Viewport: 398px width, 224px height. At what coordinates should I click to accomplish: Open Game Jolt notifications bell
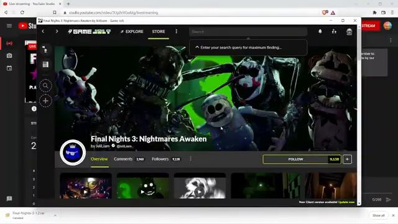(320, 31)
